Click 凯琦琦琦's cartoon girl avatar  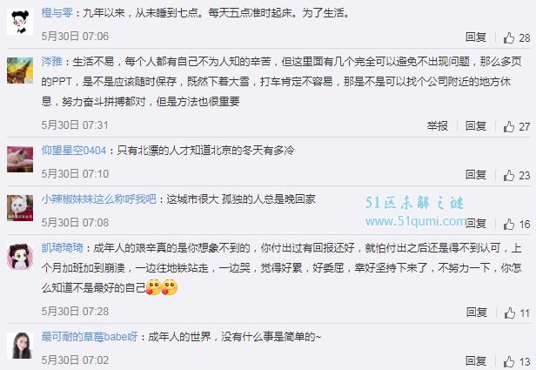pyautogui.click(x=20, y=257)
